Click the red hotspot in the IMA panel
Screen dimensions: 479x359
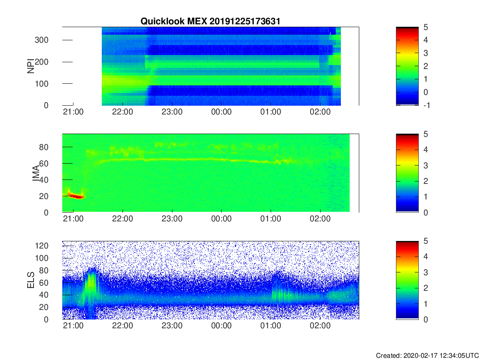tap(76, 195)
